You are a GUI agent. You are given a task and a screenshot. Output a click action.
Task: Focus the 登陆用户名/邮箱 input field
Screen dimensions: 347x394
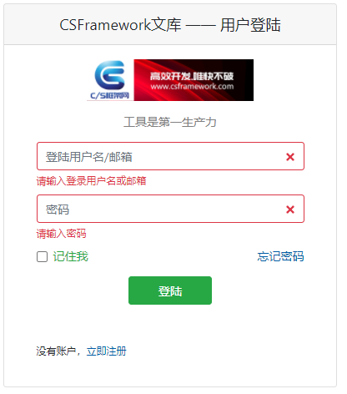tap(170, 156)
